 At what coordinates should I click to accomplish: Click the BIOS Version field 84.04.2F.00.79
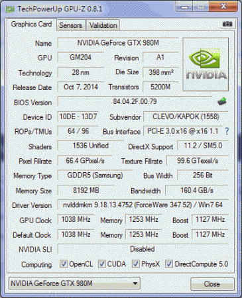[135, 101]
